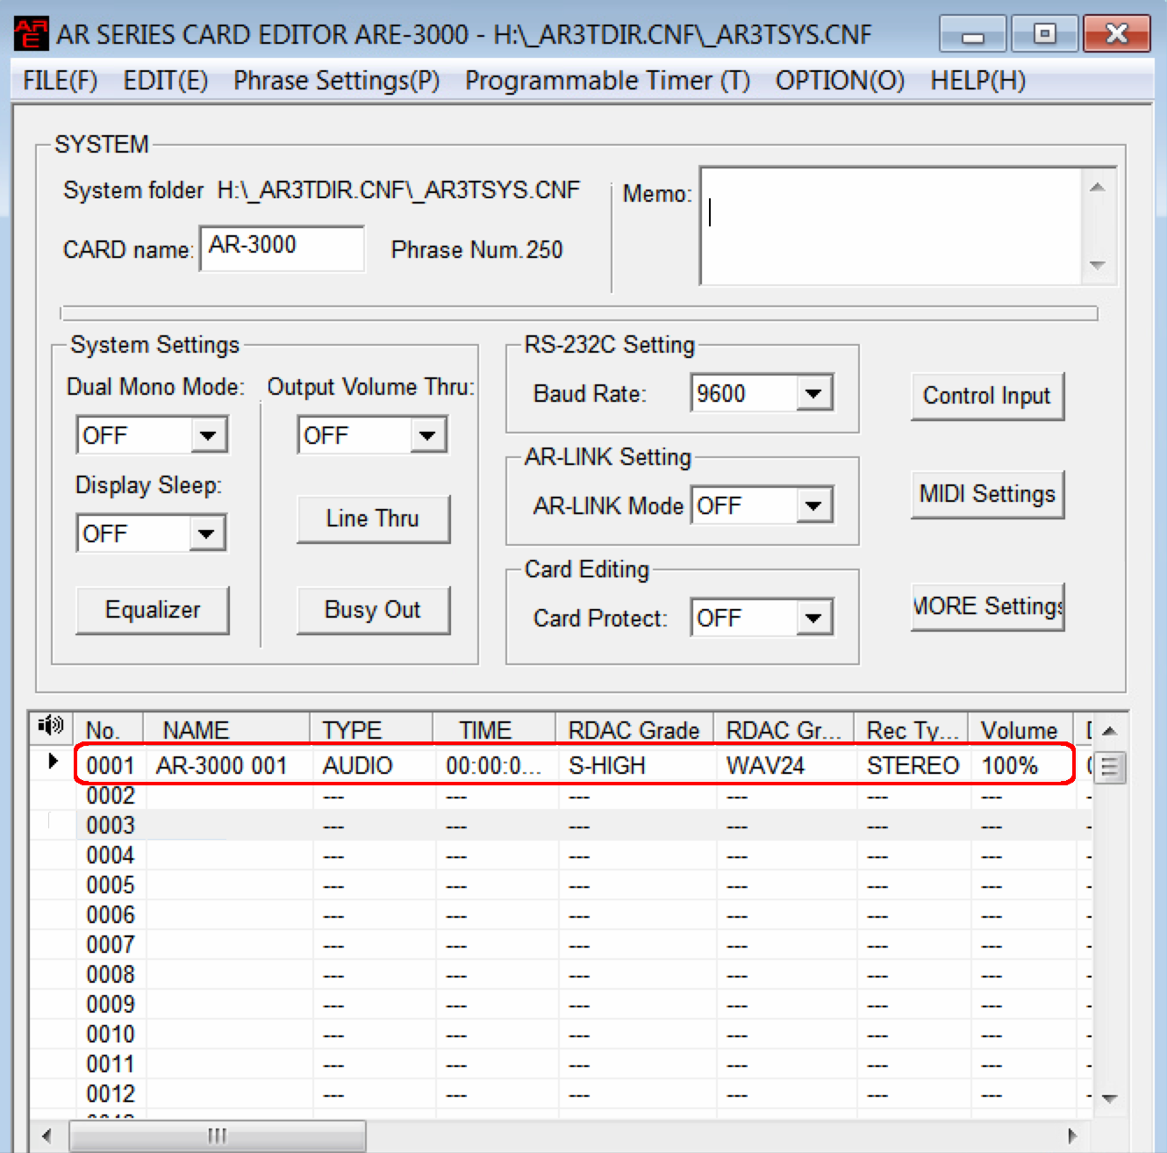Click the RDAC Grade column header
The width and height of the screenshot is (1167, 1153).
634,730
